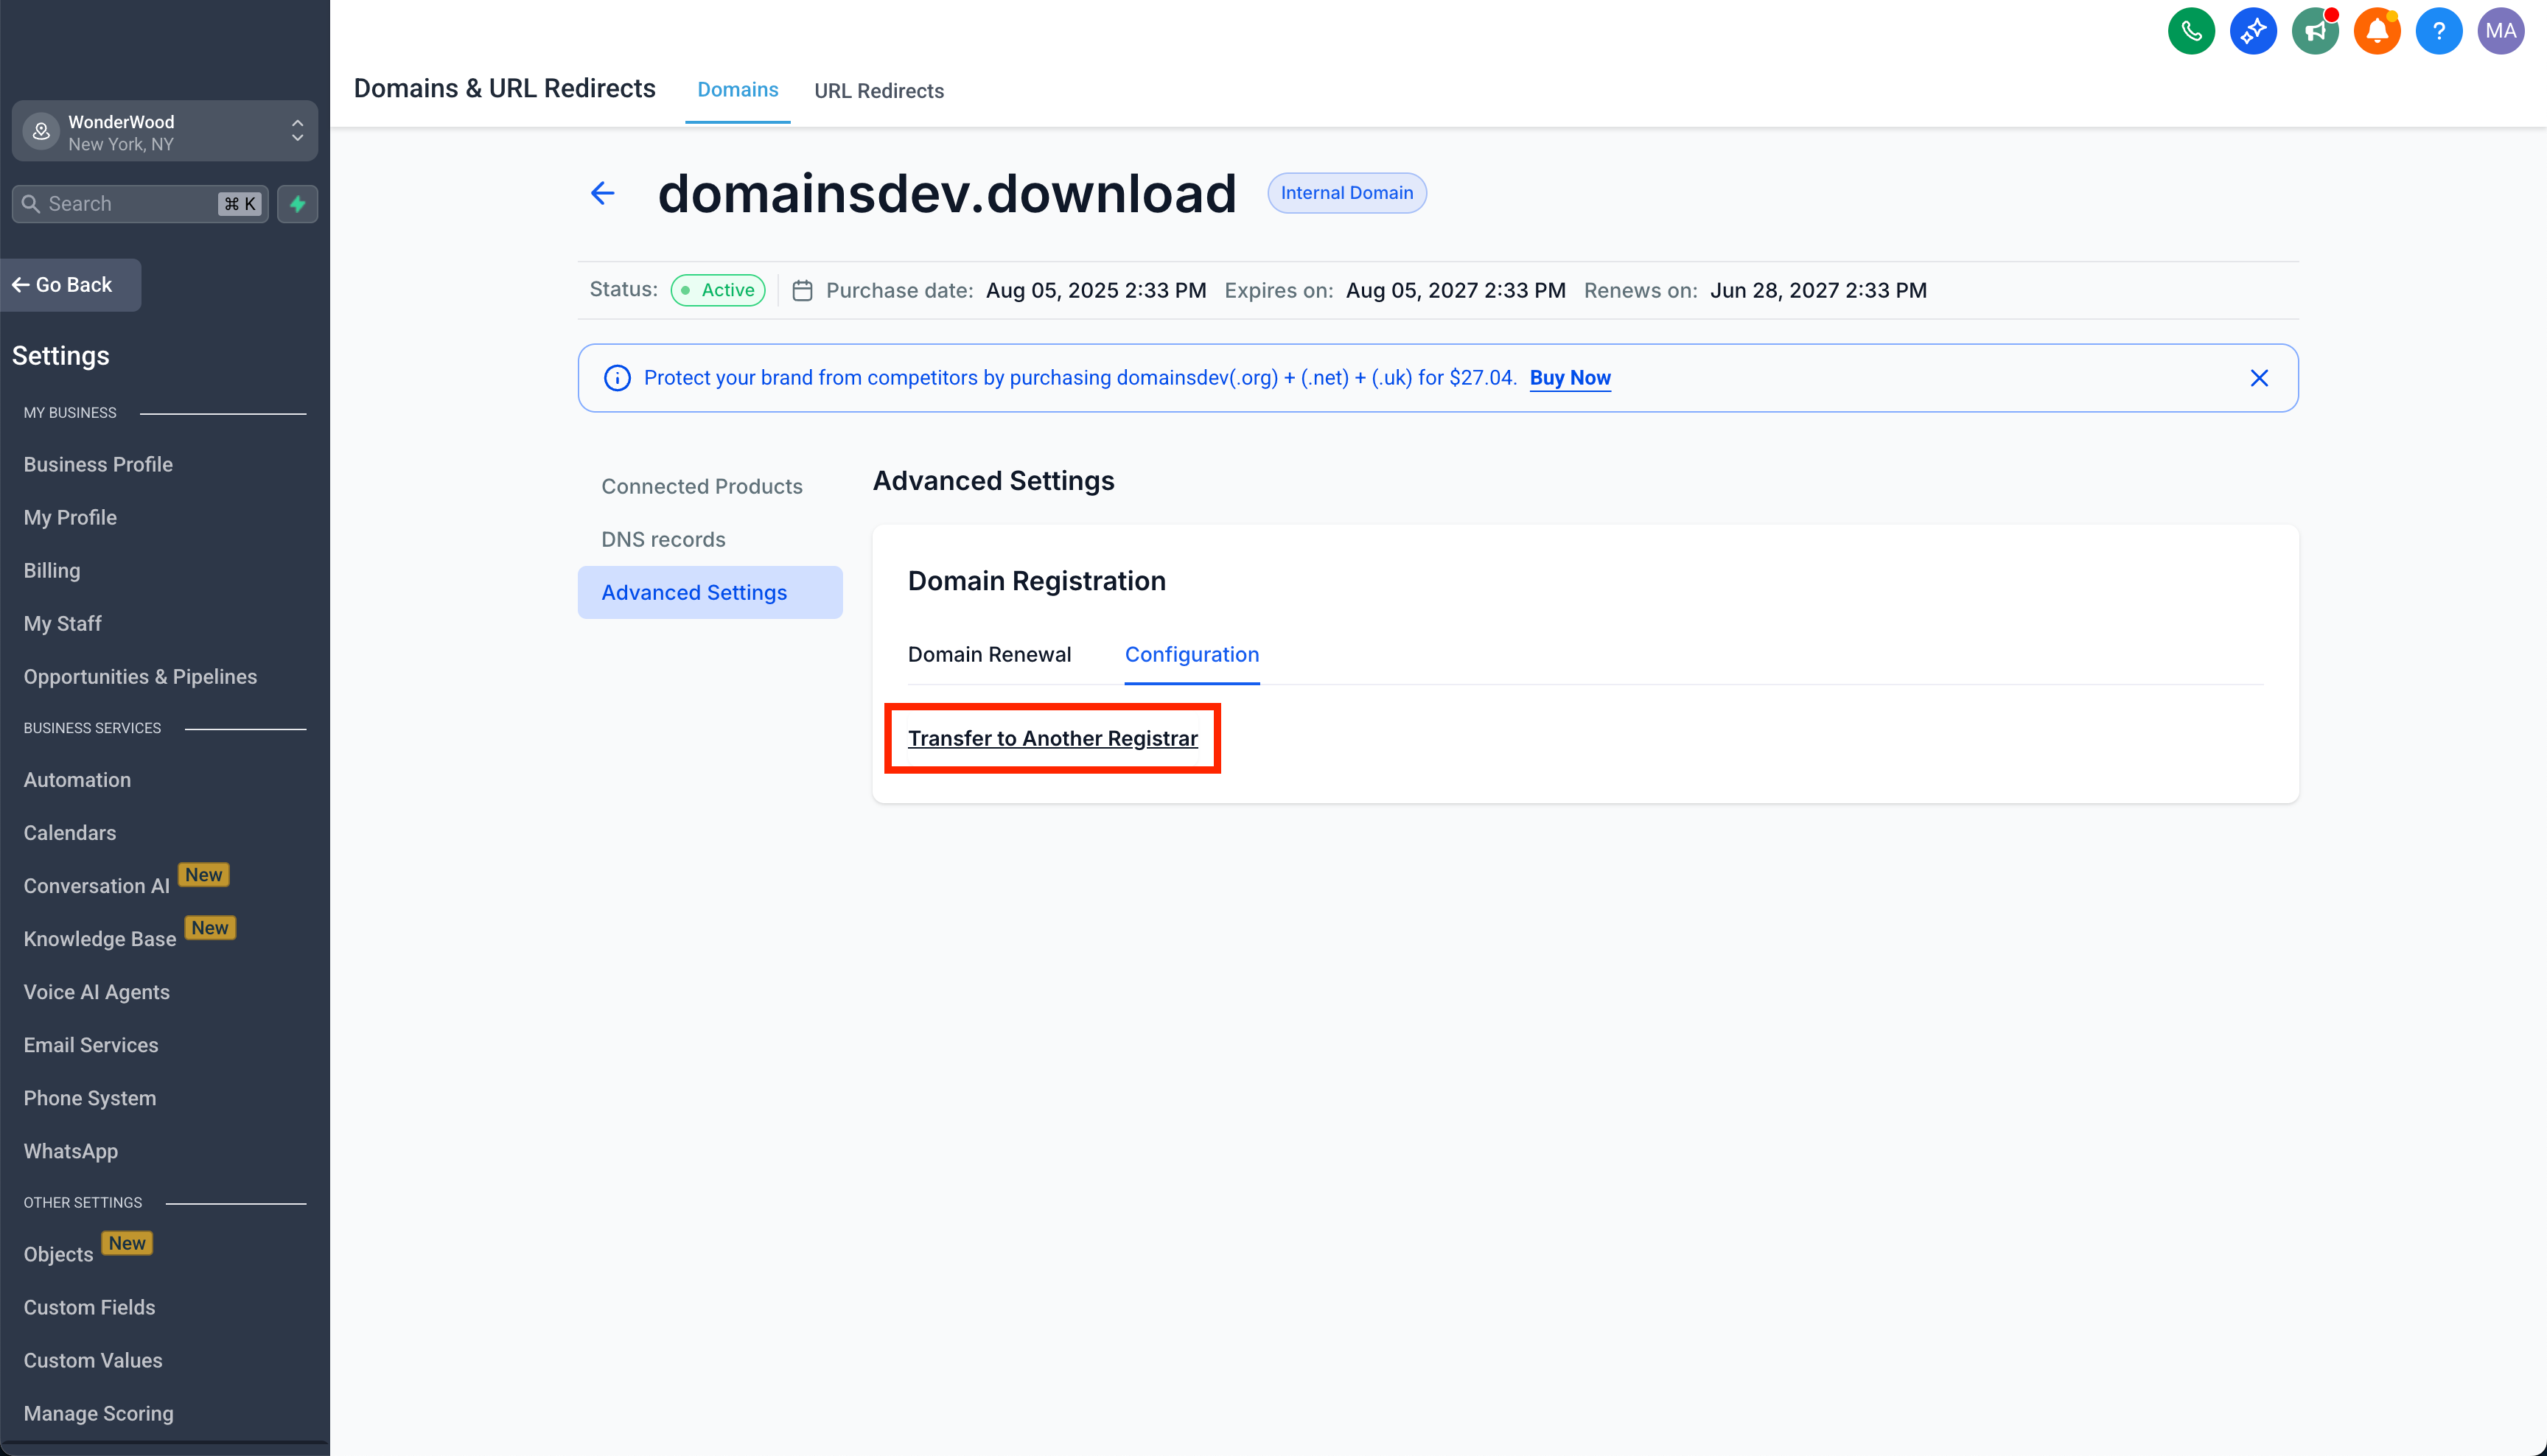The width and height of the screenshot is (2547, 1456).
Task: Select Advanced Settings in the domain menu
Action: point(694,592)
